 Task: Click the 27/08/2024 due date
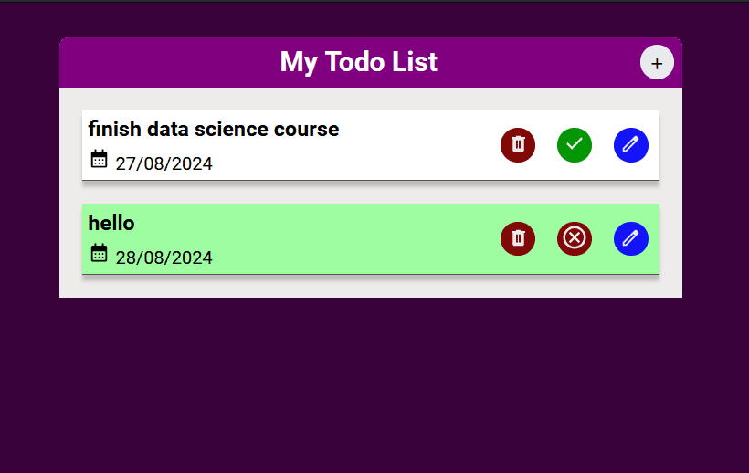coord(164,163)
